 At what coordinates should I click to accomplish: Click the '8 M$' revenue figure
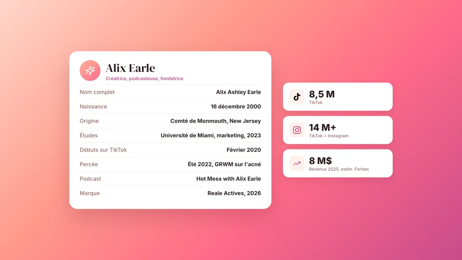click(x=321, y=161)
